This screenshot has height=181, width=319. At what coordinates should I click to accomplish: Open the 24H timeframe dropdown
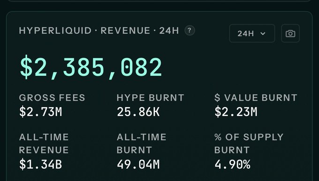252,34
